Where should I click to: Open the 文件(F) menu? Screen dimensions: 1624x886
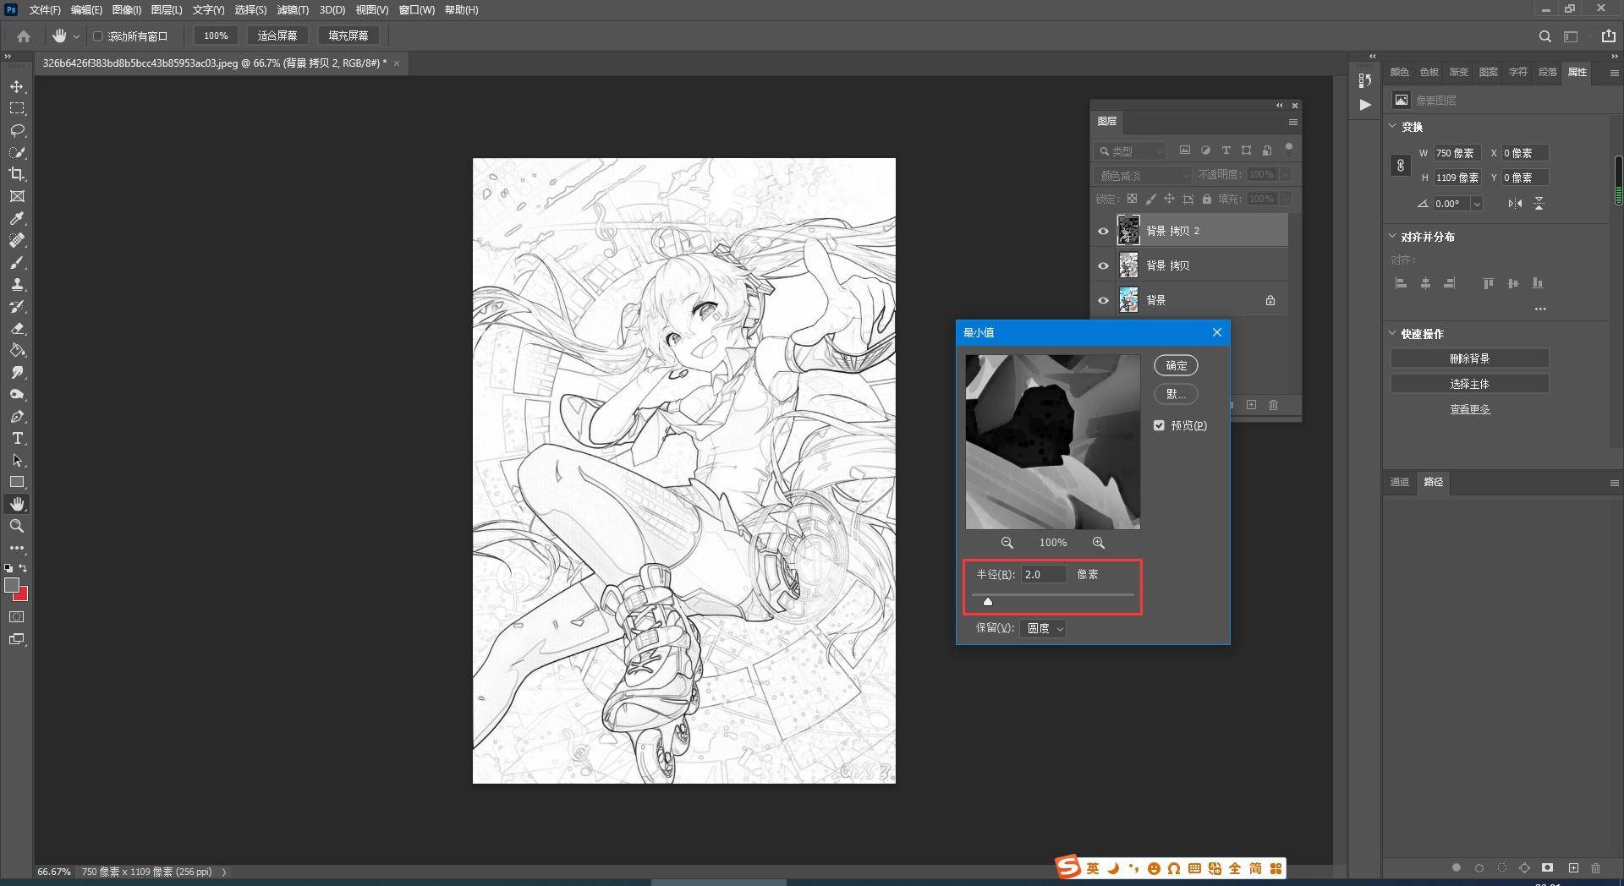point(45,10)
